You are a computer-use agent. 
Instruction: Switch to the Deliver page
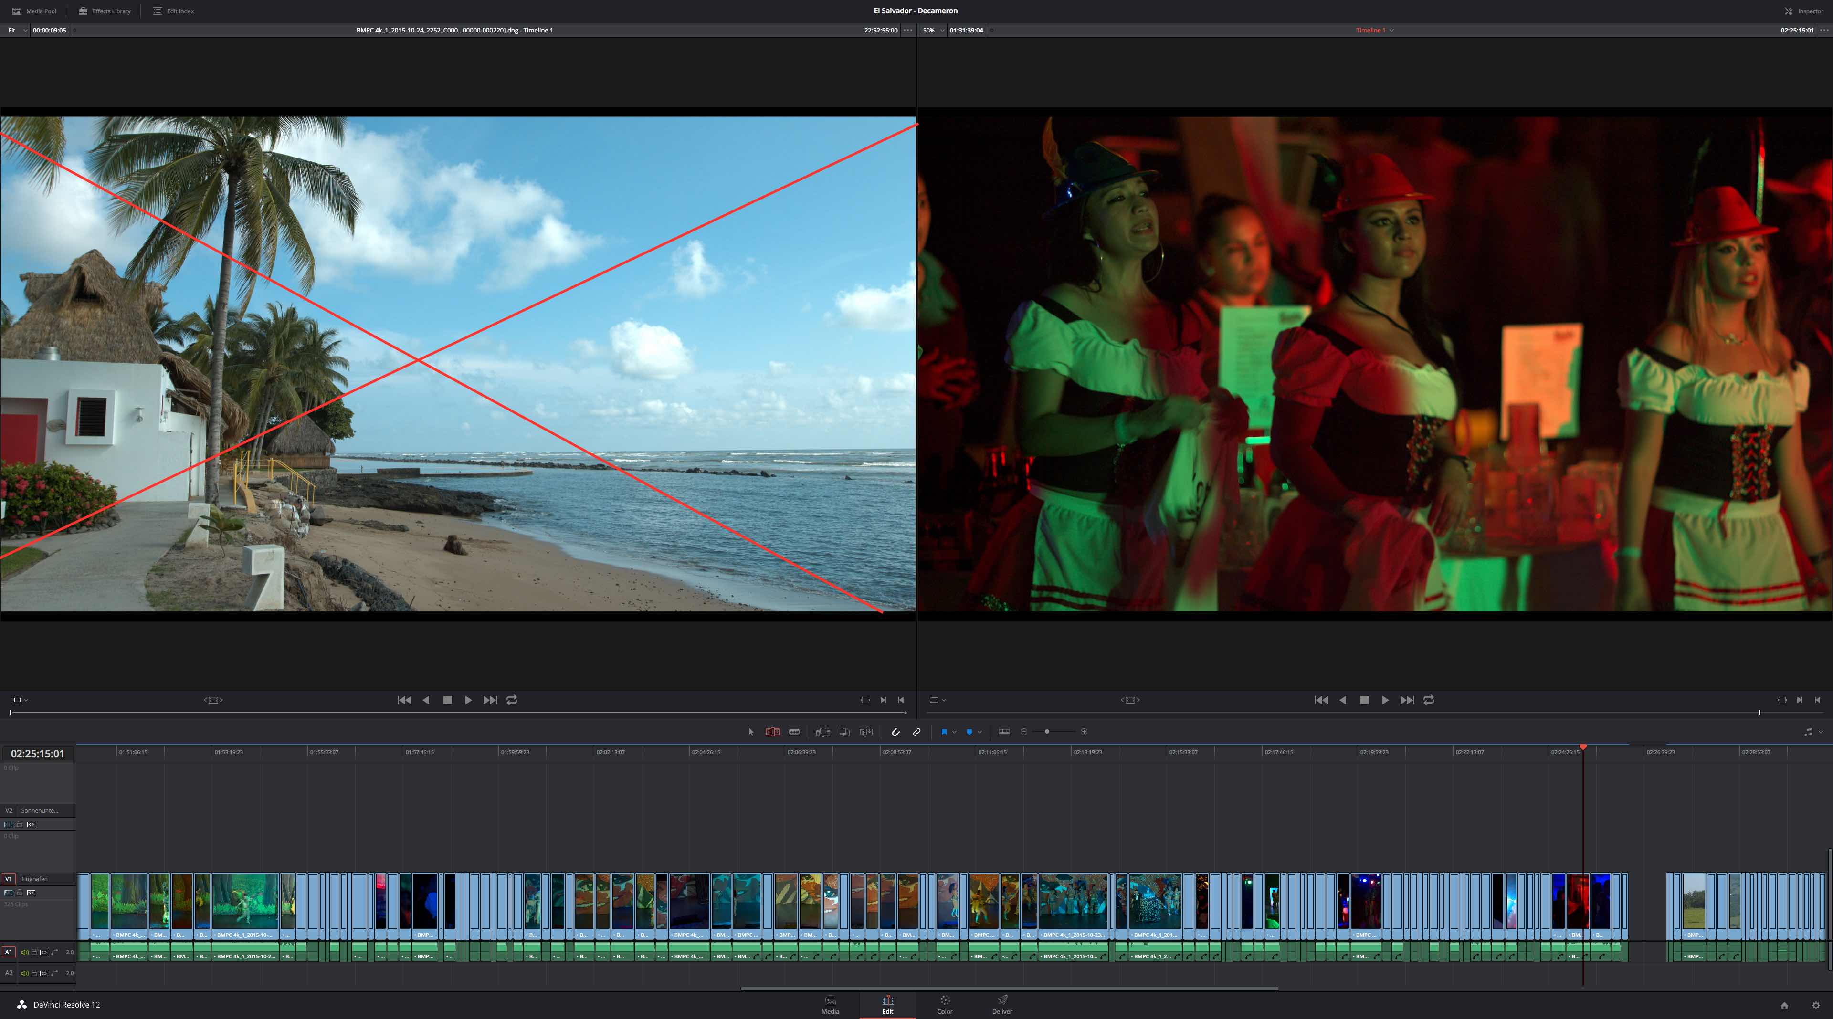(1002, 1005)
